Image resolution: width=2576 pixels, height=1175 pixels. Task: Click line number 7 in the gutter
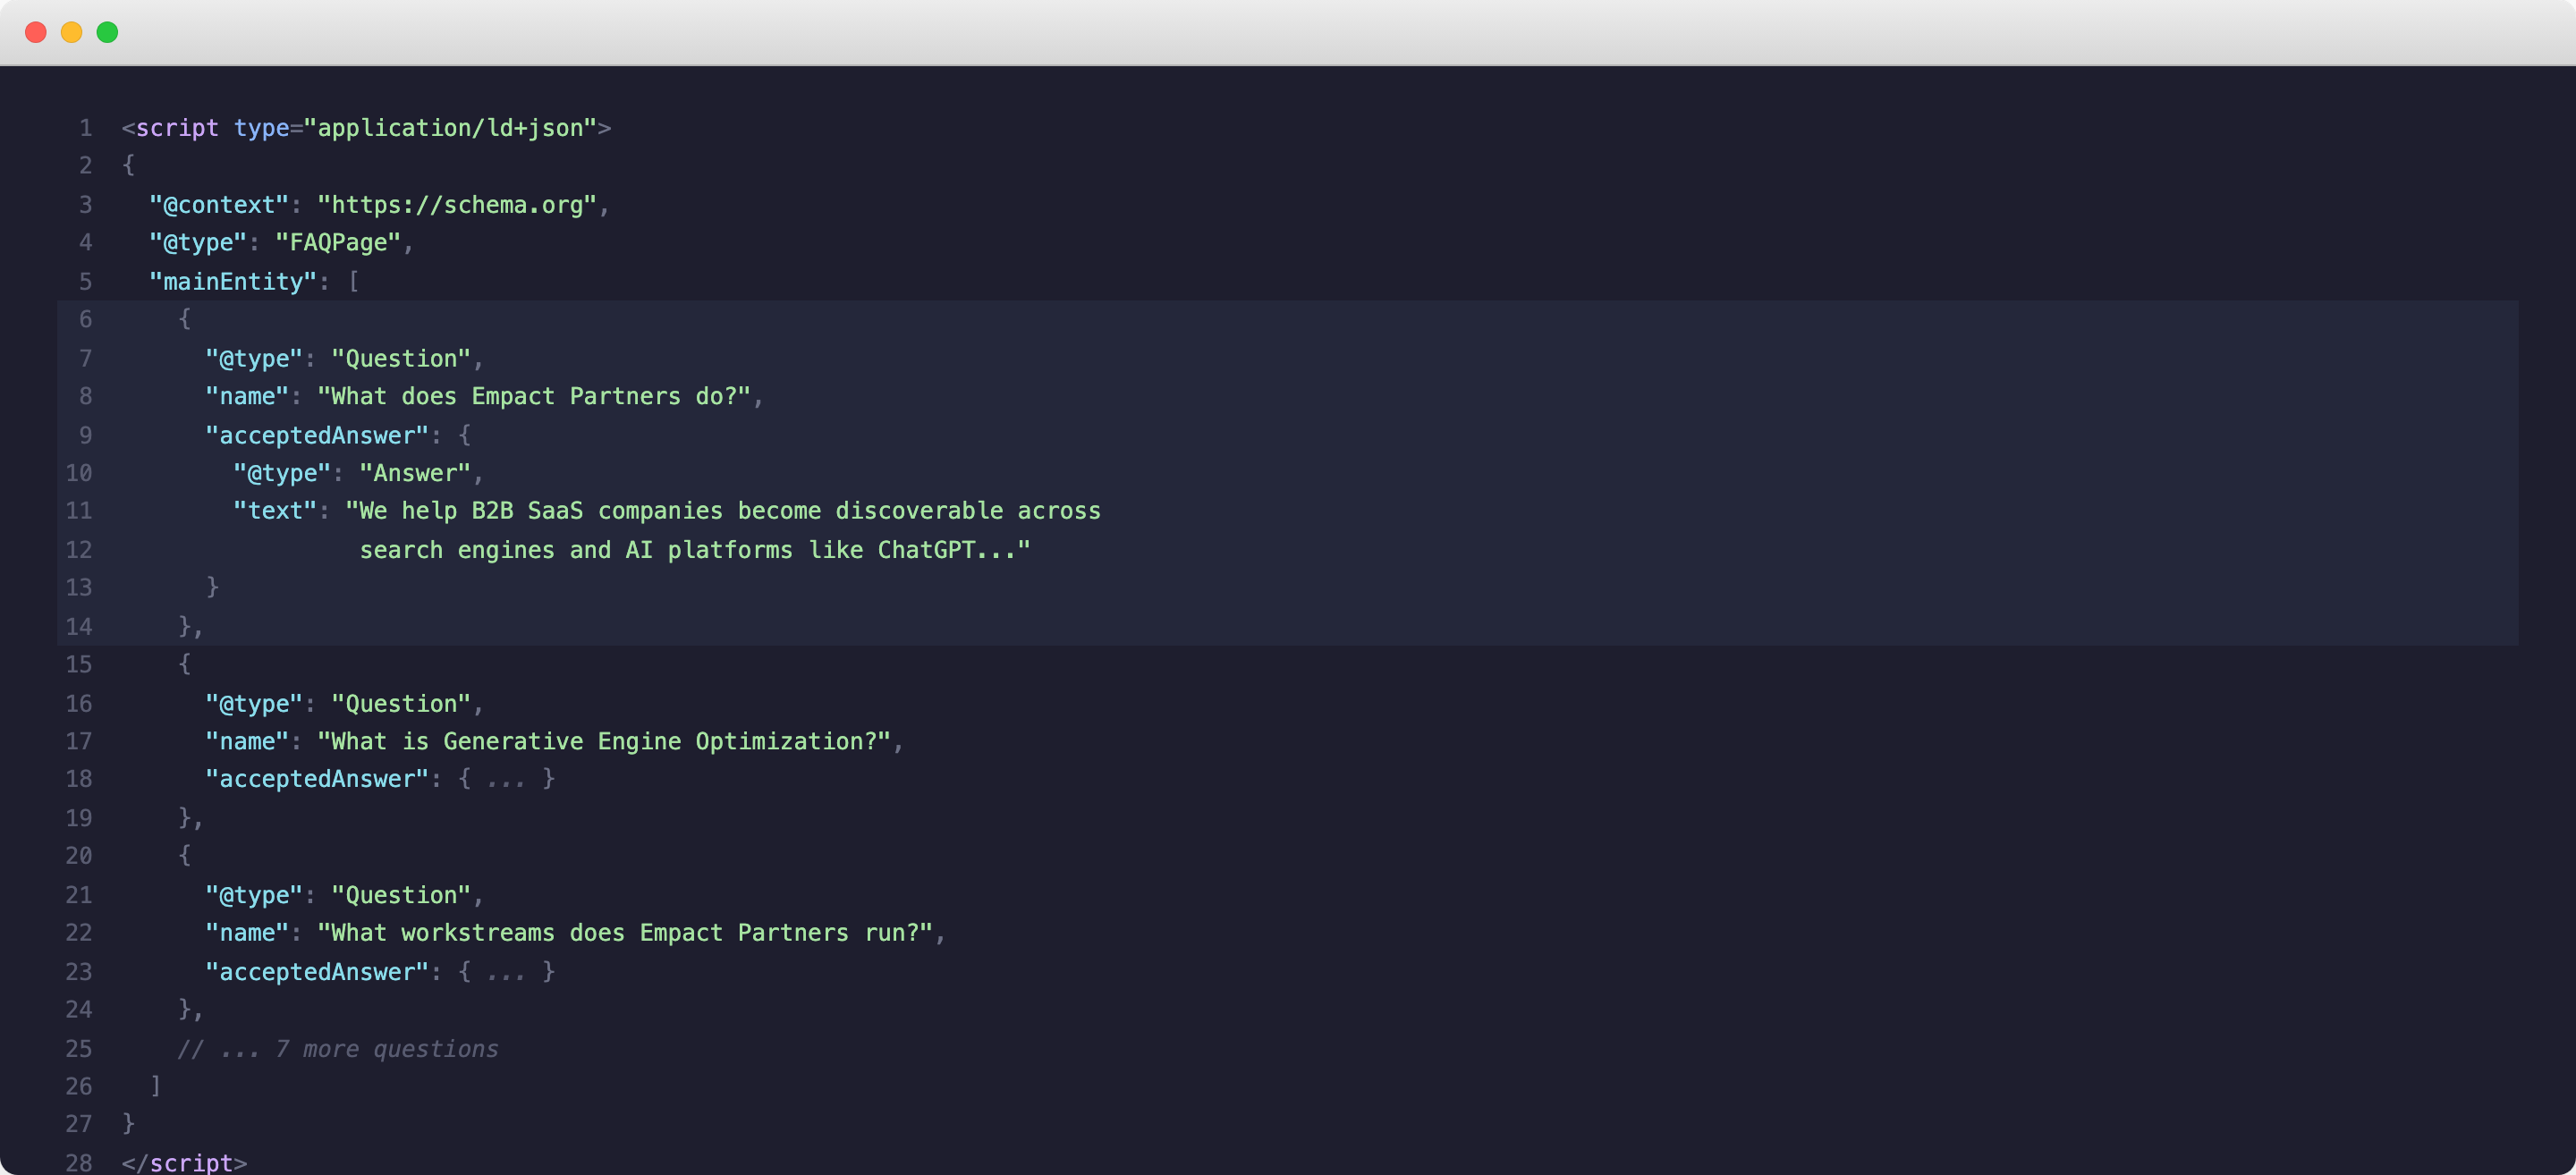click(86, 358)
